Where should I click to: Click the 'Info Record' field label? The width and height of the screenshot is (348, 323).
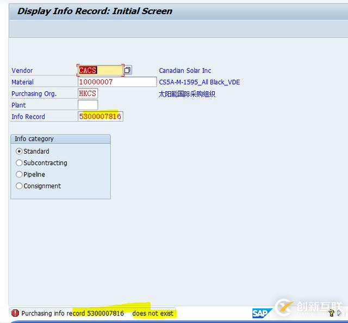tap(28, 117)
